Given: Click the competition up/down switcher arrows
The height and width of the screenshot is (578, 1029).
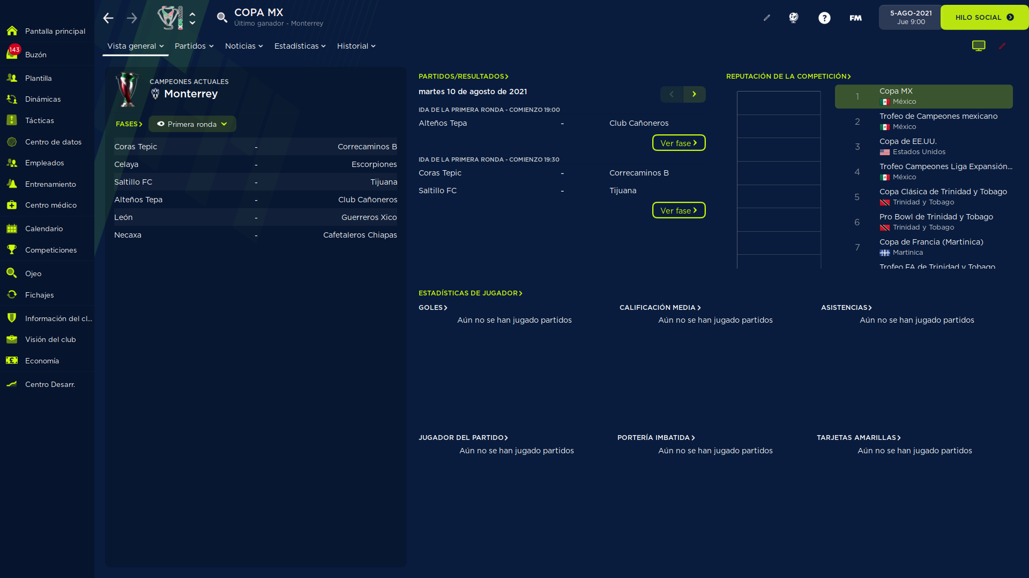Looking at the screenshot, I should point(192,18).
